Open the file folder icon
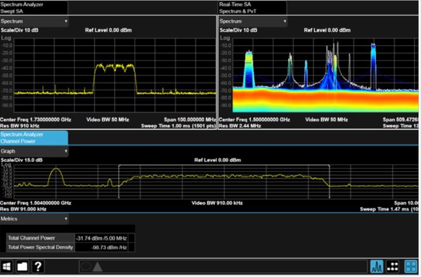421x277 pixels. (x=22, y=267)
